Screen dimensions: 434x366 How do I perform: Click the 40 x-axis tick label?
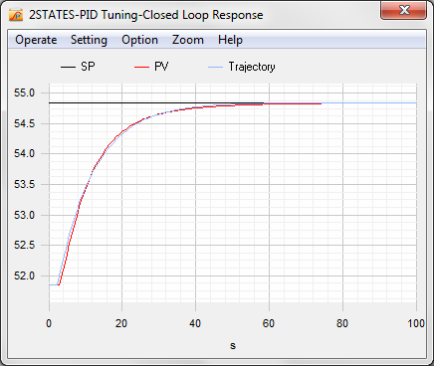click(195, 323)
